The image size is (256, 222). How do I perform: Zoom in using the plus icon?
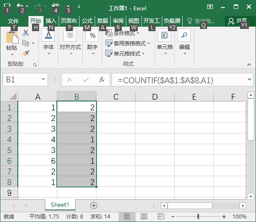(224, 217)
